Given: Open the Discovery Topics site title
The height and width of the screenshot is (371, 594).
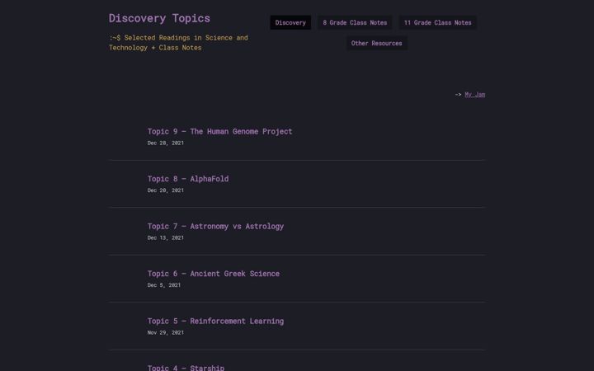Looking at the screenshot, I should coord(159,18).
